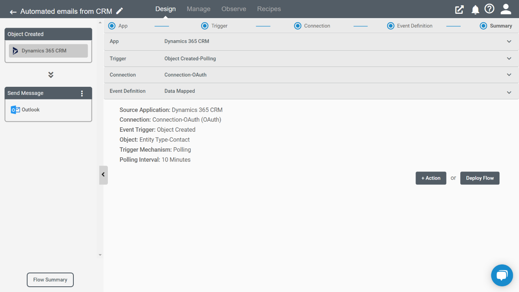
Task: Click the + Action button
Action: [x=431, y=178]
